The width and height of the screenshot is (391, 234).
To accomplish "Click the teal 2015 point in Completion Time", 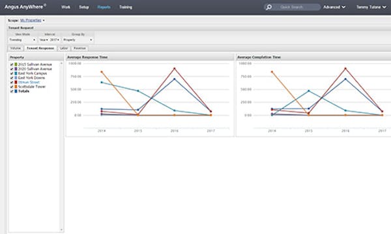I will [309, 91].
